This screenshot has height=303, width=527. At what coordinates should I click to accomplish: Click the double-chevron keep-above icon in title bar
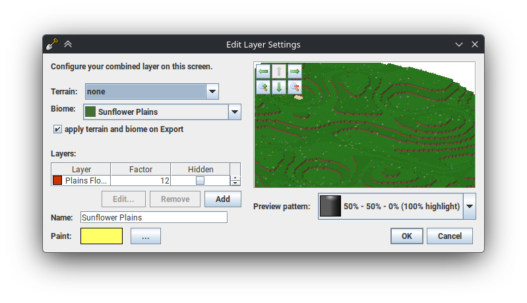[x=68, y=44]
